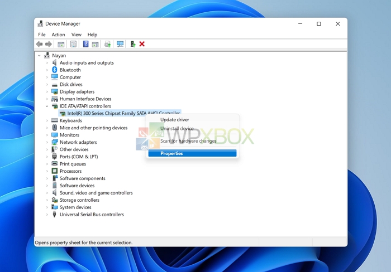The height and width of the screenshot is (272, 391).
Task: Select IDE ATA/ATAPI controllers label
Action: pyautogui.click(x=85, y=106)
